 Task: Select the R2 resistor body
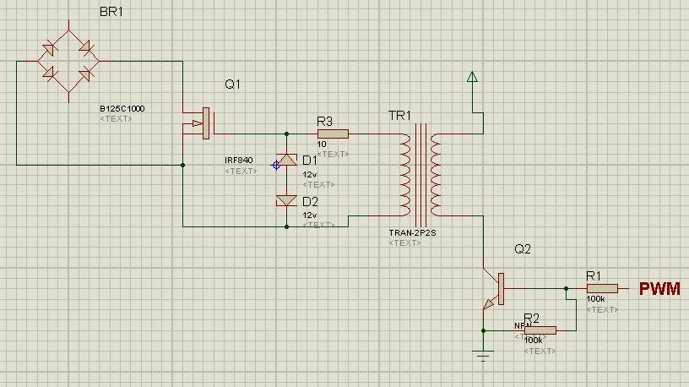540,330
